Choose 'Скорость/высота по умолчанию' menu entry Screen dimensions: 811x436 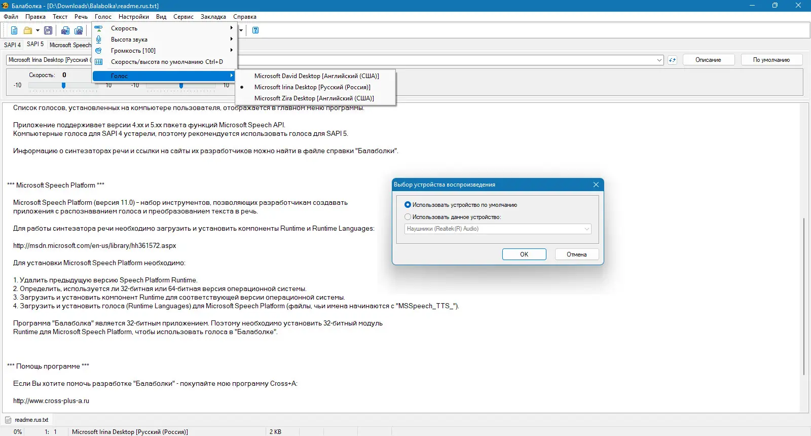165,62
